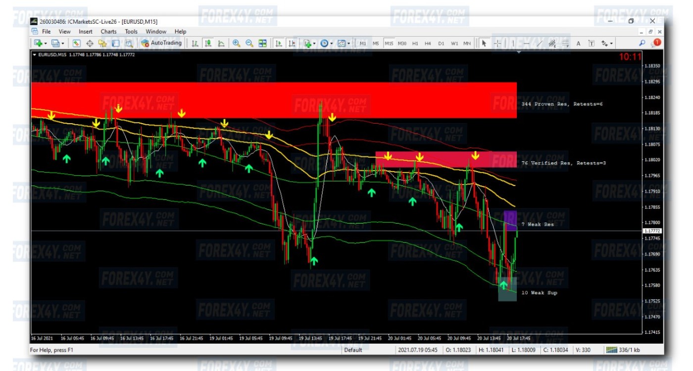Click the Zoom In magnifier icon
The image size is (693, 371).
tap(237, 44)
